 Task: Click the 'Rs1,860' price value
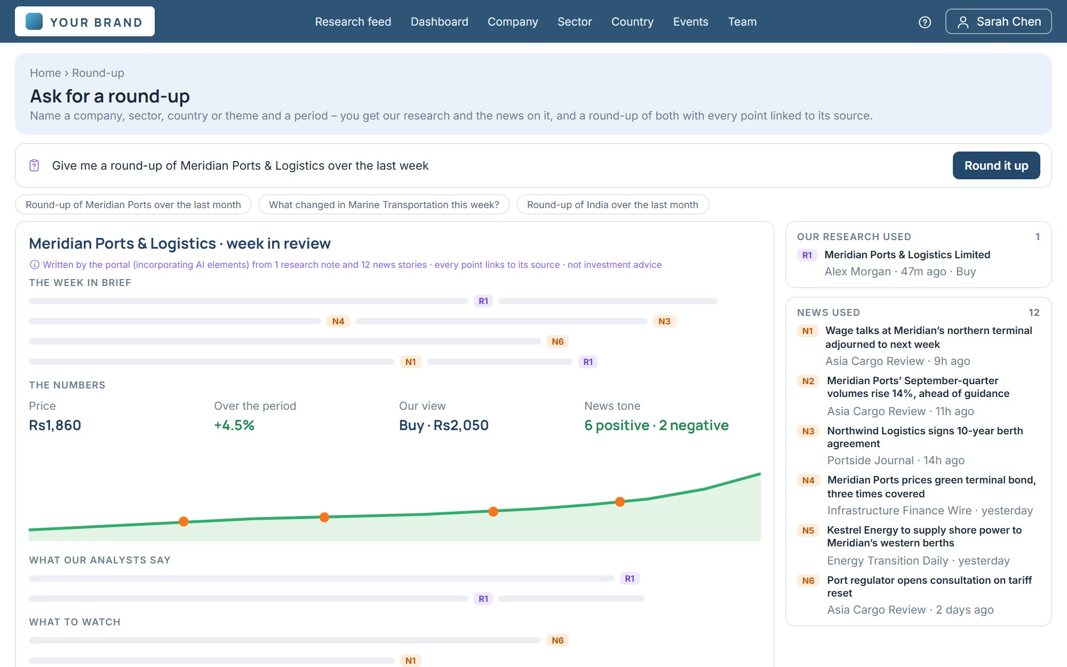click(x=55, y=425)
